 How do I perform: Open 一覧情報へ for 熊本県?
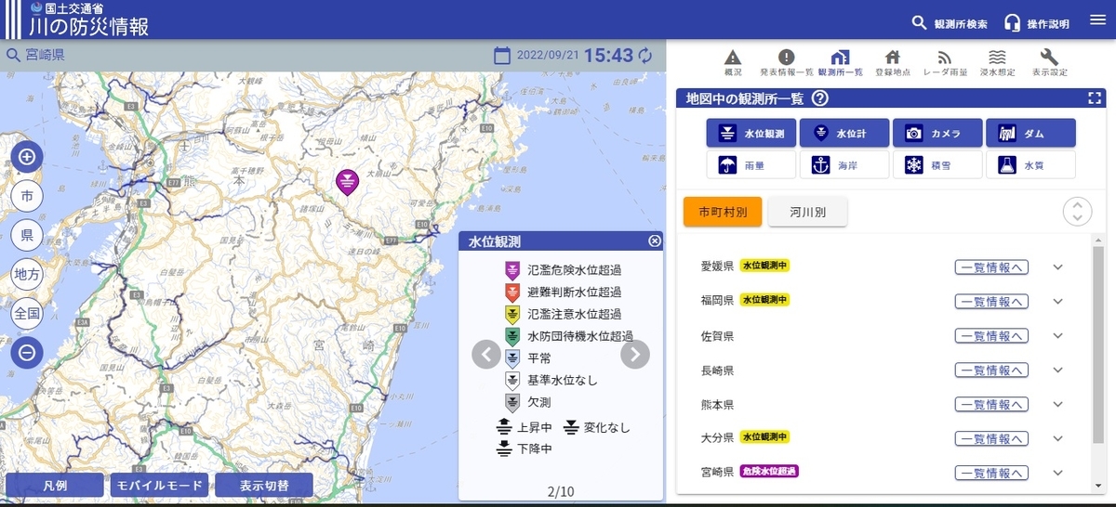[x=991, y=405]
